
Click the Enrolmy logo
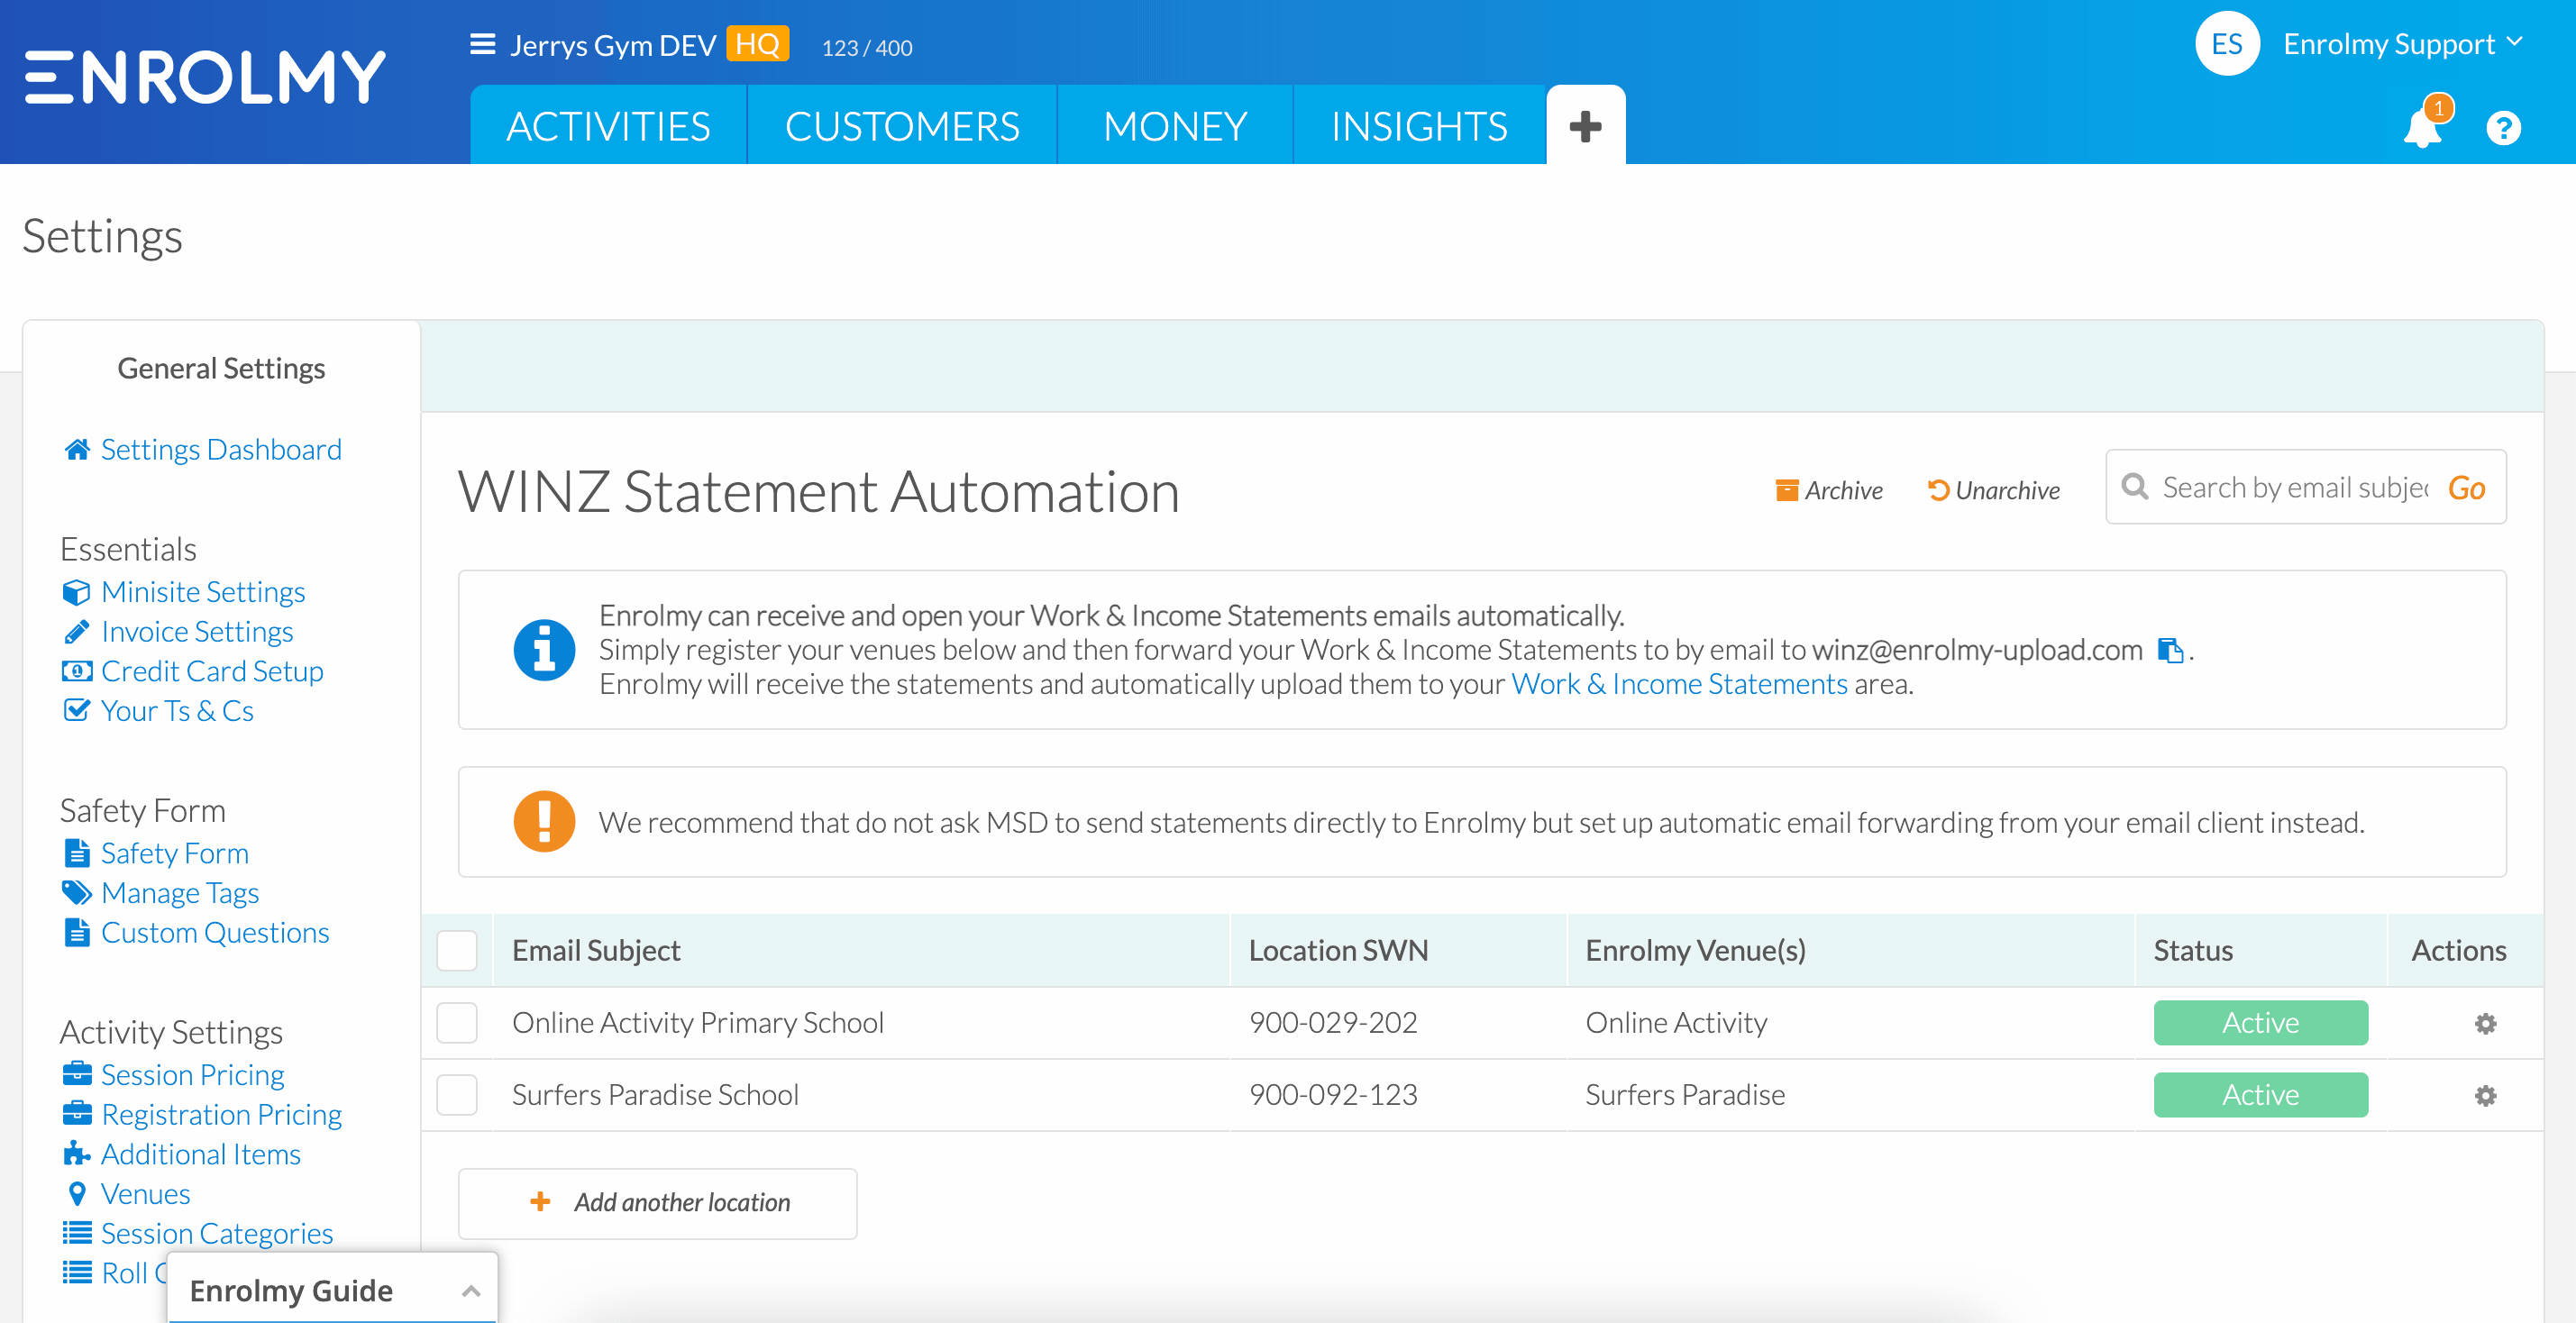click(205, 76)
